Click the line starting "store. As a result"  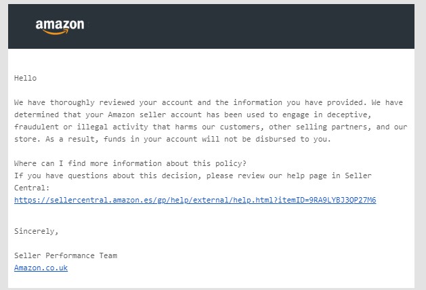pyautogui.click(x=173, y=139)
